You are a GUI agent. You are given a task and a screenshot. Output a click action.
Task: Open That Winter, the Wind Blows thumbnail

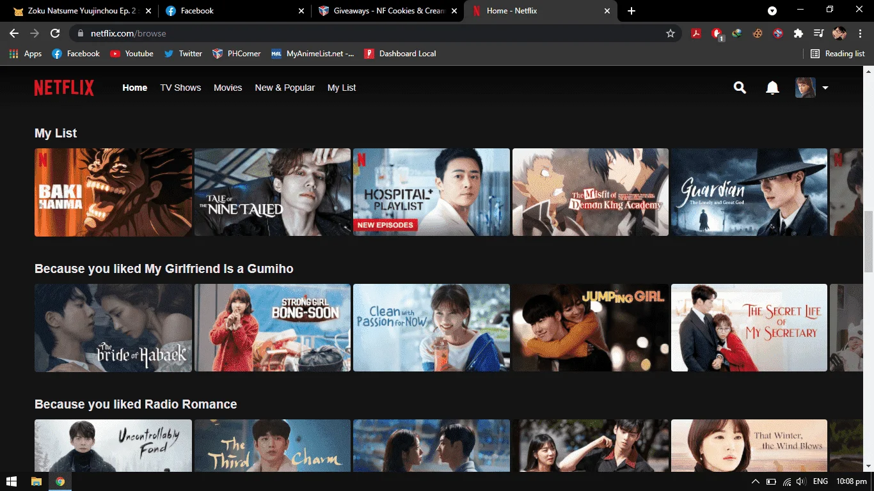(x=749, y=446)
